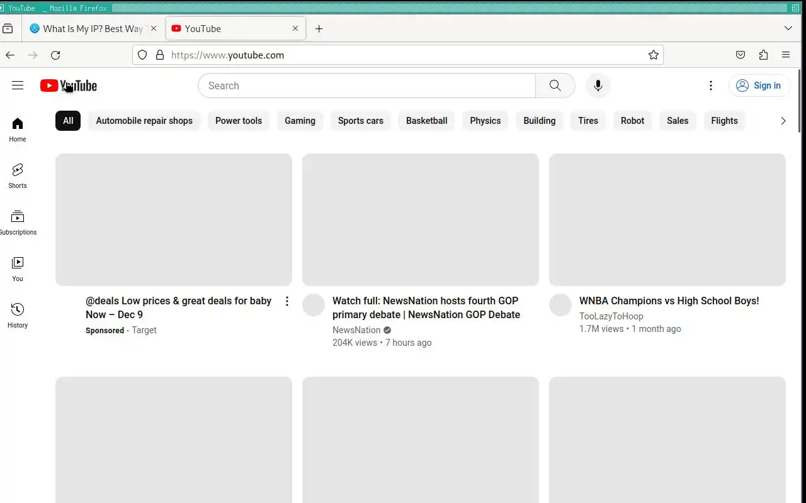Open the TooLazyToHoop channel name link
Screen dimensions: 806x503
[611, 316]
